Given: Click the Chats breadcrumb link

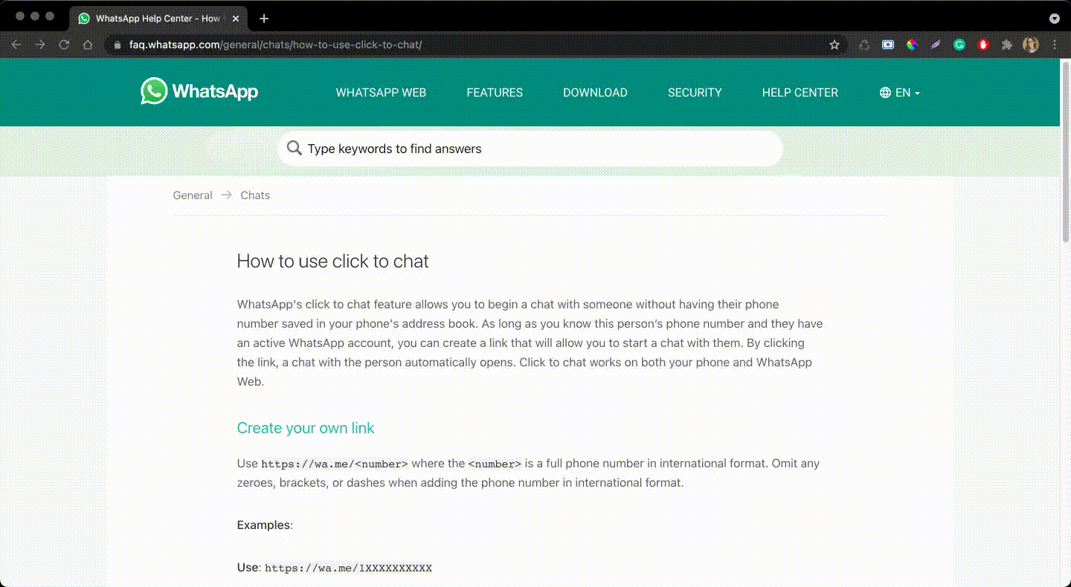Looking at the screenshot, I should click(255, 195).
